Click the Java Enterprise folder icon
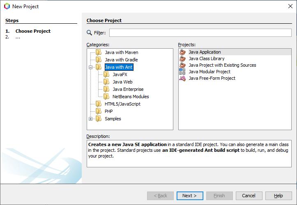Viewport: 297px width, 205px height. 106,89
